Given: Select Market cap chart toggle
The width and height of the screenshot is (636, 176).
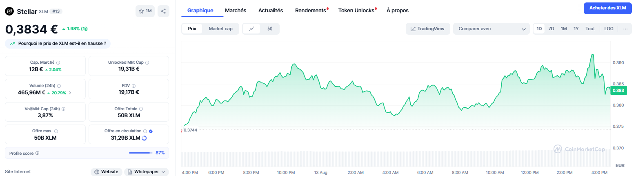Looking at the screenshot, I should tap(220, 29).
